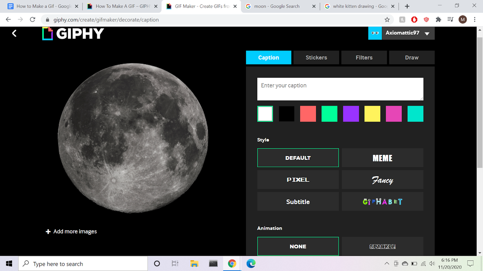Open the Task View icon on taskbar

tap(174, 264)
